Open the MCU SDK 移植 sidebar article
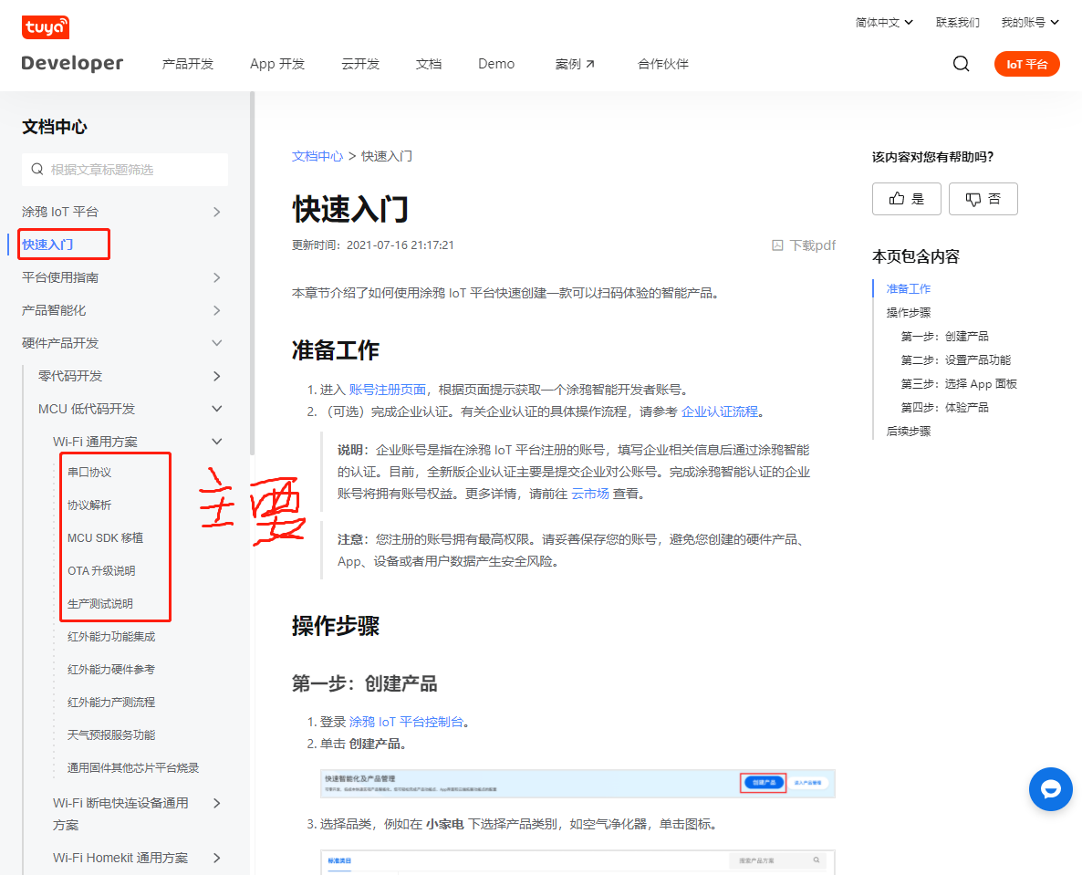This screenshot has height=875, width=1082. [106, 537]
